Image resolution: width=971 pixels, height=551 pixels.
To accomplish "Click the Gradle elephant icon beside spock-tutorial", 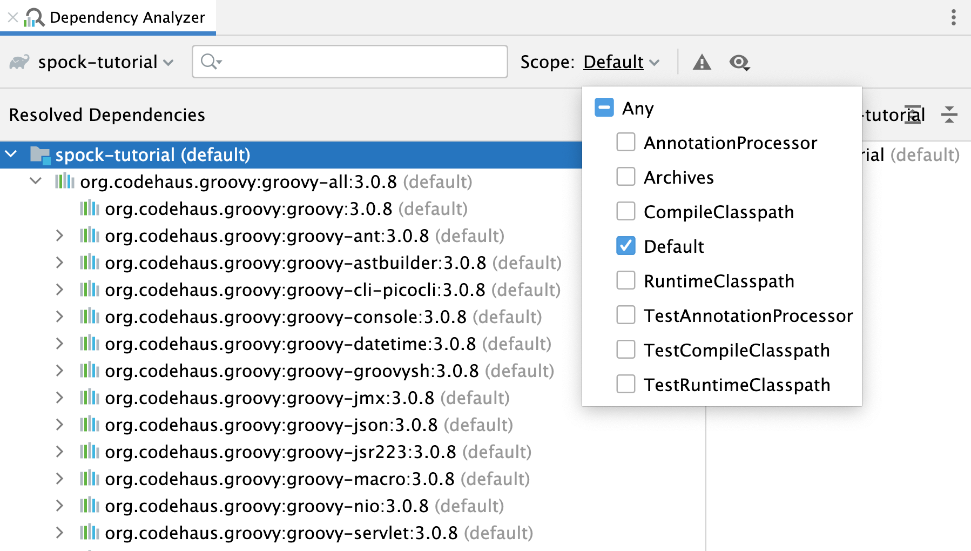I will [x=21, y=62].
